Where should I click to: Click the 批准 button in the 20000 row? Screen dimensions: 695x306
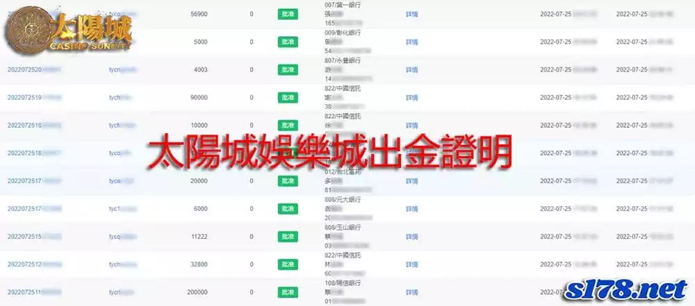tap(288, 181)
